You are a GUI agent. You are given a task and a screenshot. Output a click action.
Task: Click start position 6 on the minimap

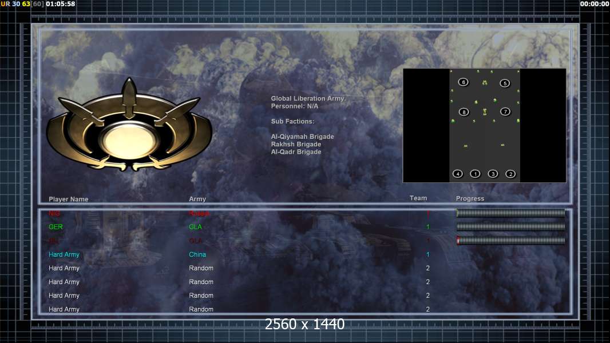[464, 82]
